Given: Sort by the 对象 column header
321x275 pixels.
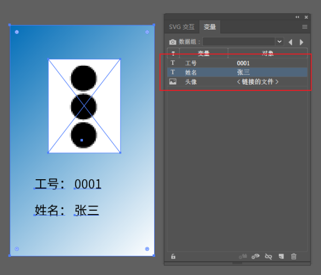Looking at the screenshot, I should 267,53.
